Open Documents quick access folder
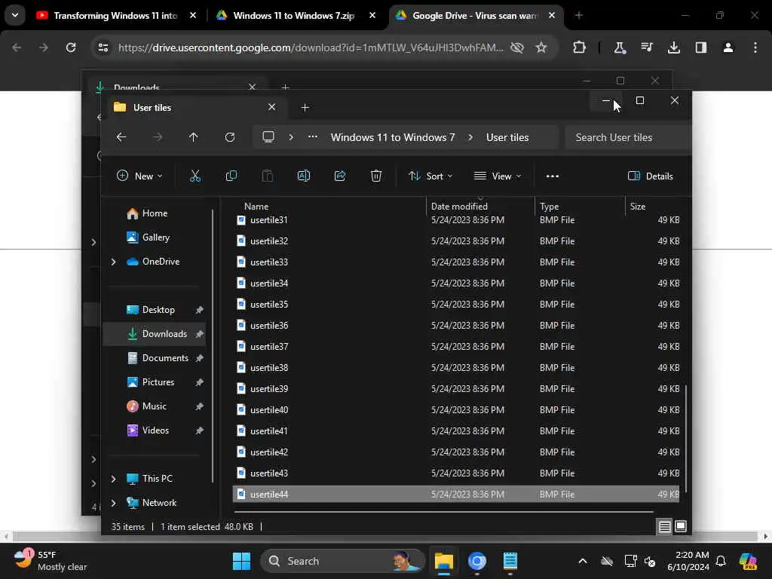 pyautogui.click(x=165, y=358)
